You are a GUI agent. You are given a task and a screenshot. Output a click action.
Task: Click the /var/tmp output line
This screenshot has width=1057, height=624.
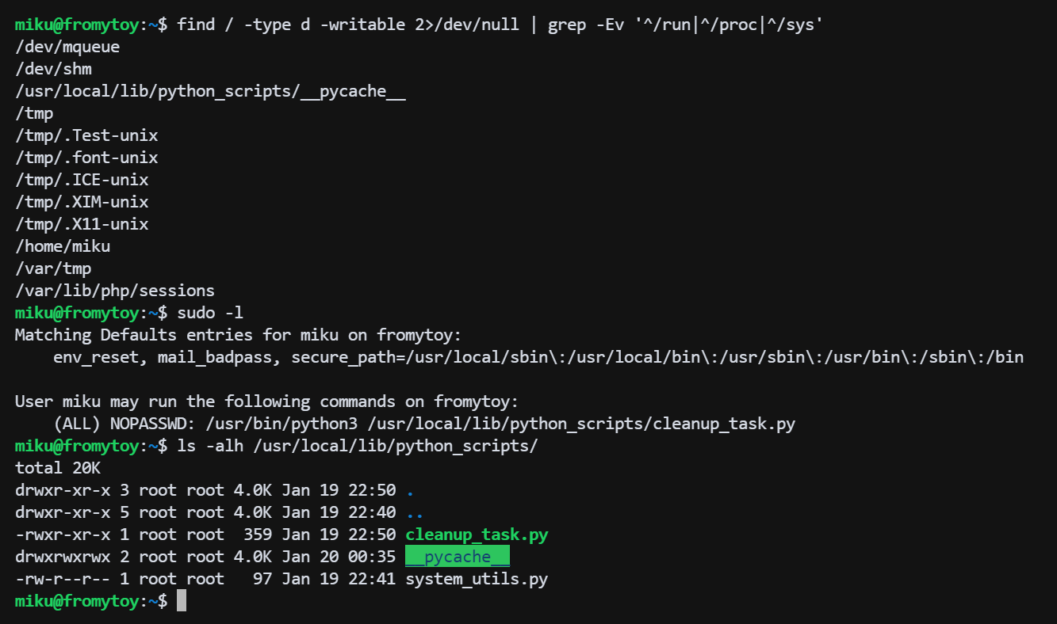coord(53,268)
